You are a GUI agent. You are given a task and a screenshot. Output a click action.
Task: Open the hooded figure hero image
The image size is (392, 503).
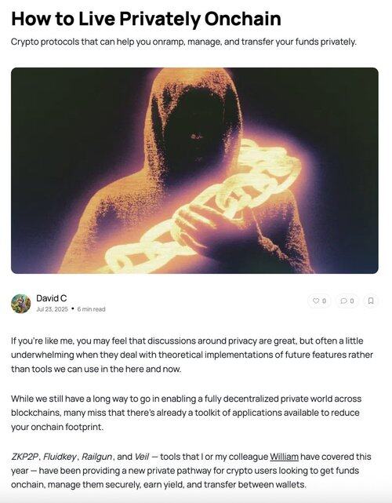tap(194, 170)
